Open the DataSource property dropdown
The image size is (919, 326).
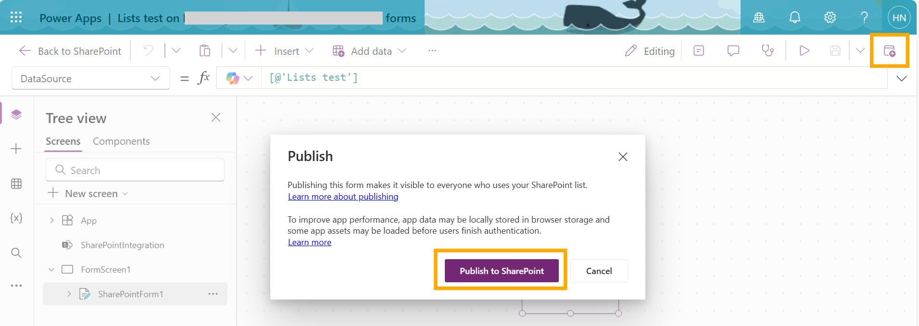pos(91,78)
